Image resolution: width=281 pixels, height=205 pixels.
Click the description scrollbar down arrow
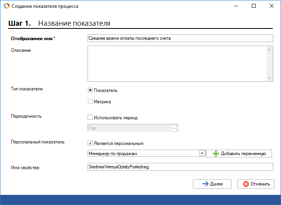click(x=270, y=78)
